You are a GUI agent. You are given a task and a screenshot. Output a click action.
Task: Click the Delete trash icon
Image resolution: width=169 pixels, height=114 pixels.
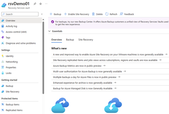click(x=93, y=14)
